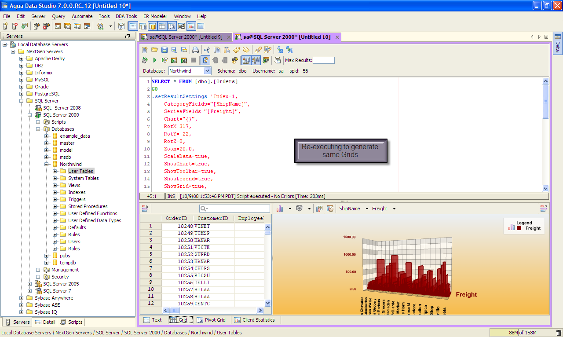The width and height of the screenshot is (563, 337).
Task: Toggle the split-panel layout button in main toolbar
Action: [172, 26]
